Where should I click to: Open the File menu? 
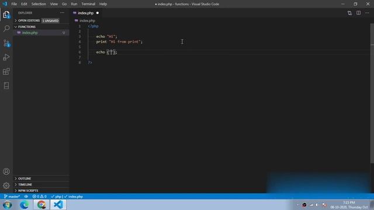pos(14,4)
